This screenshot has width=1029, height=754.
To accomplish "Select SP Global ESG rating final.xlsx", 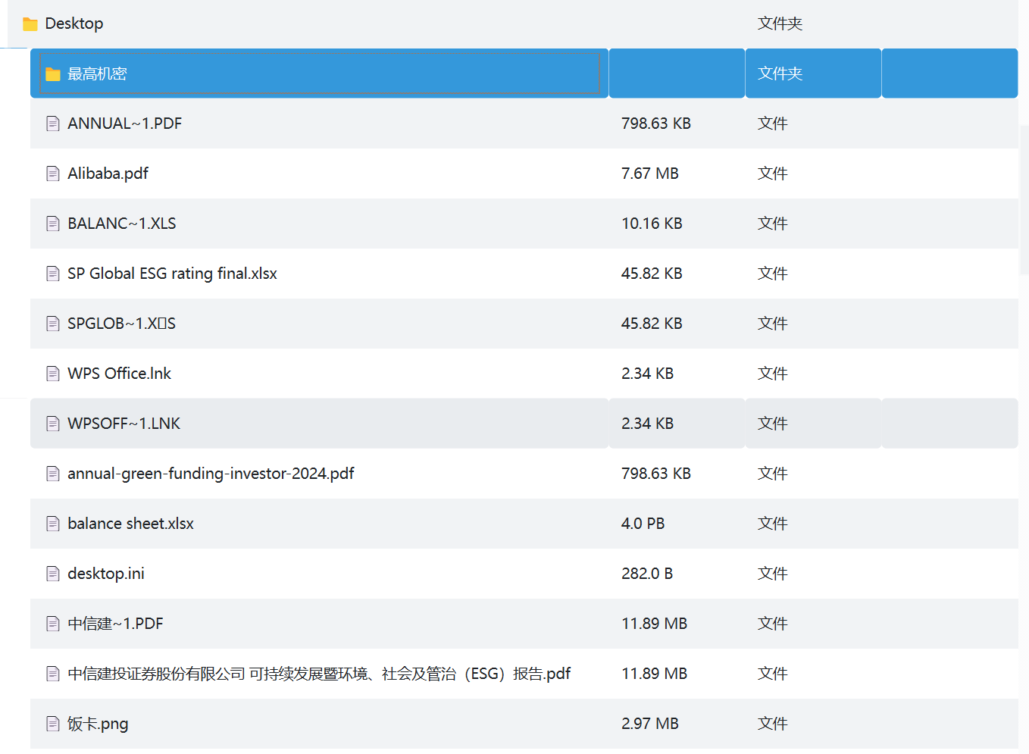I will click(172, 274).
